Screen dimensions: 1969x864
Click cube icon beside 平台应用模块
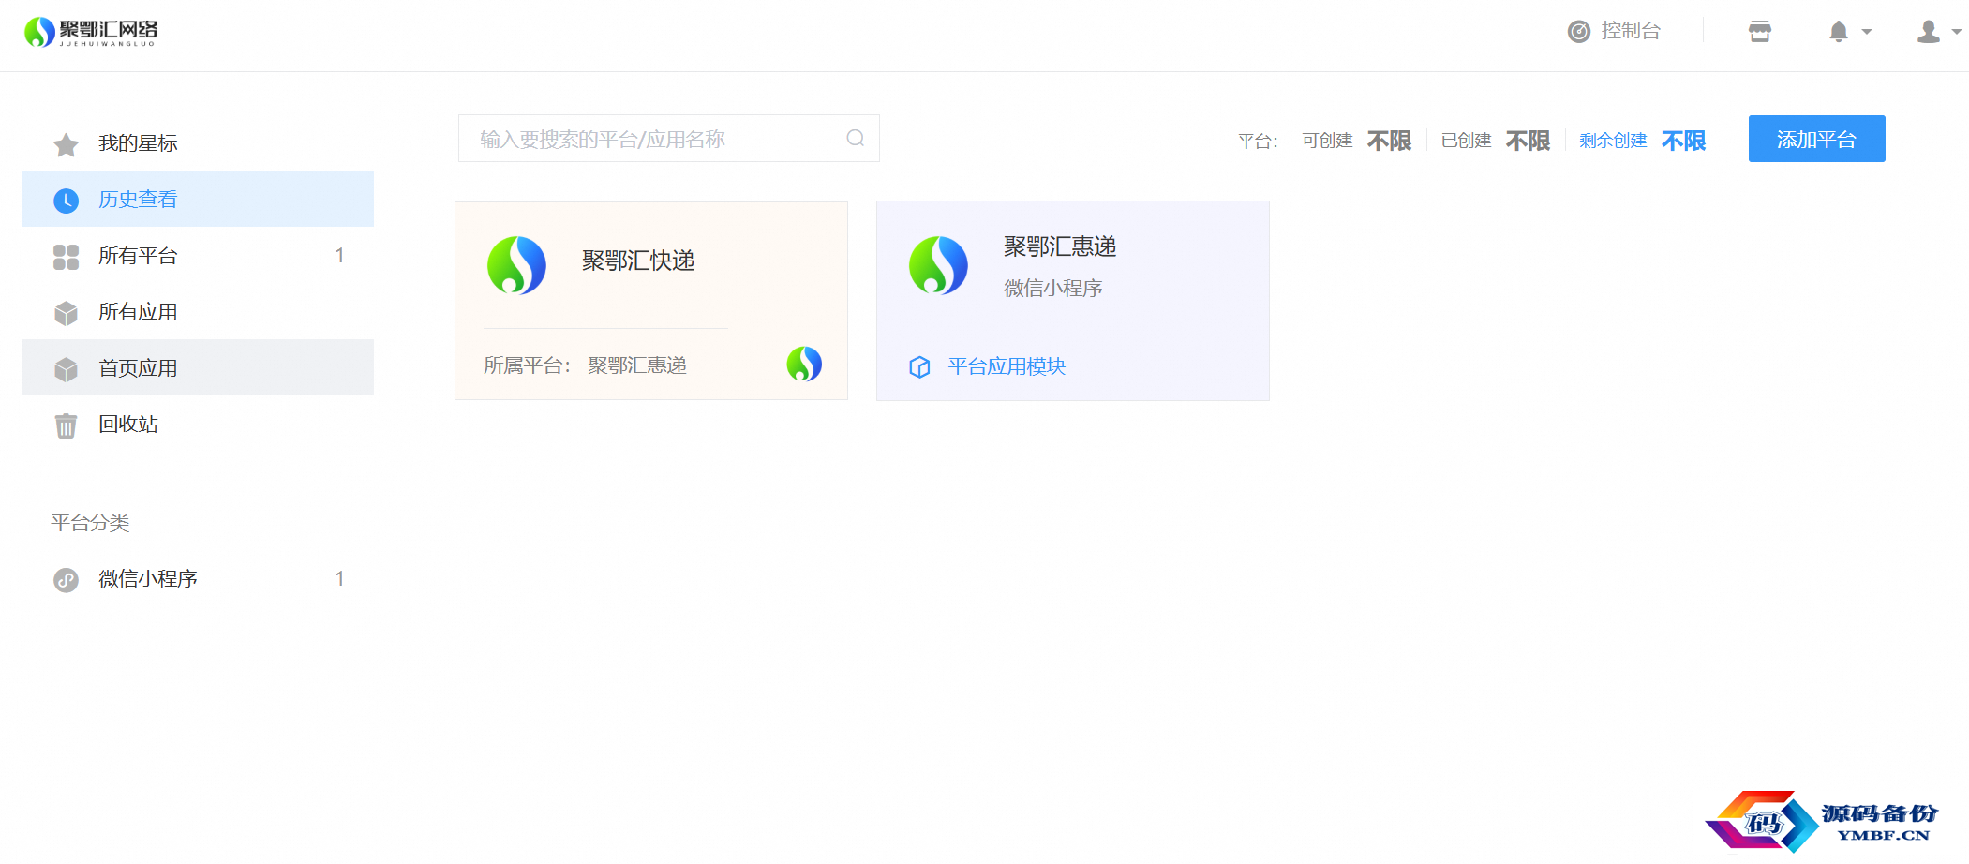click(919, 366)
